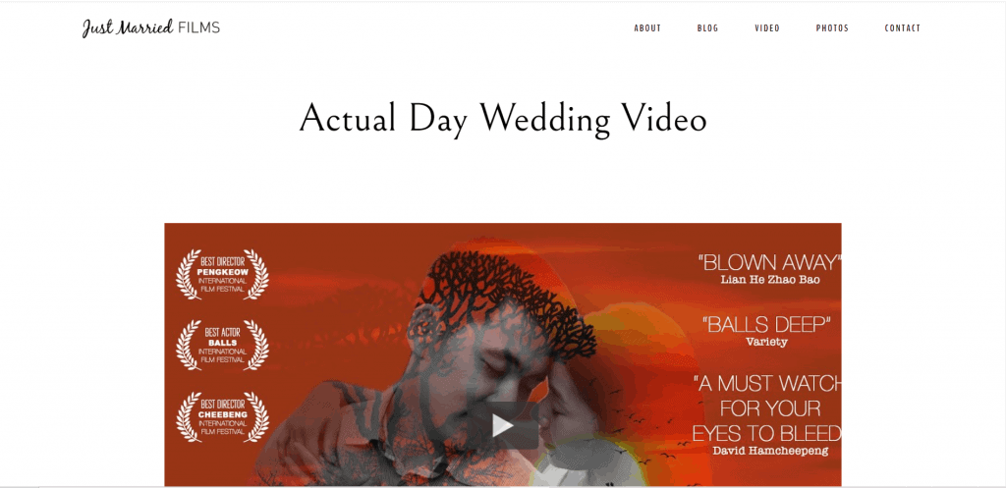Click the Best Actor Balls laurel badge
This screenshot has width=1006, height=488.
point(222,345)
